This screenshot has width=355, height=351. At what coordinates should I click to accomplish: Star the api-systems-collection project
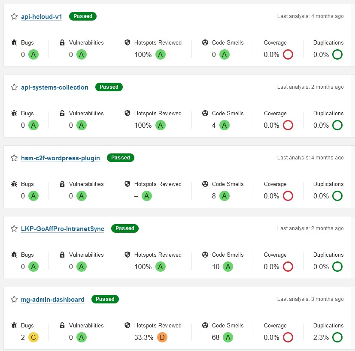[x=14, y=87]
